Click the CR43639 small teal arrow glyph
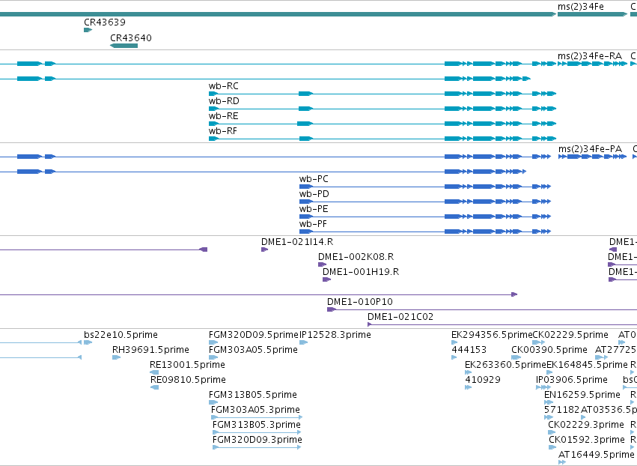The image size is (637, 466). (x=88, y=30)
